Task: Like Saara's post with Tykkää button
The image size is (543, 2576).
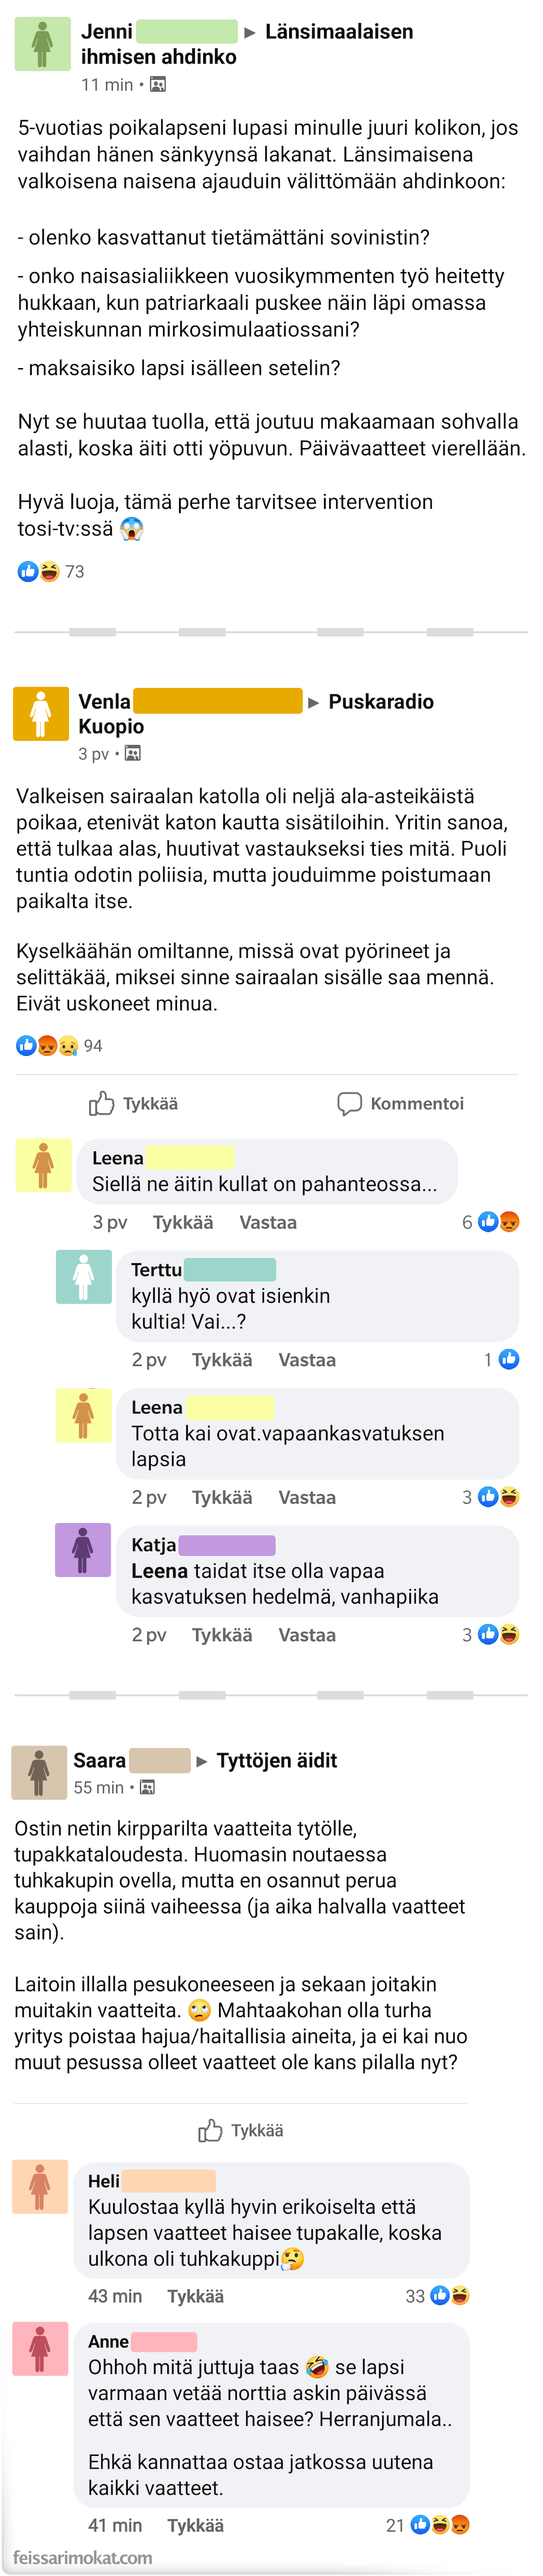Action: (x=241, y=2130)
